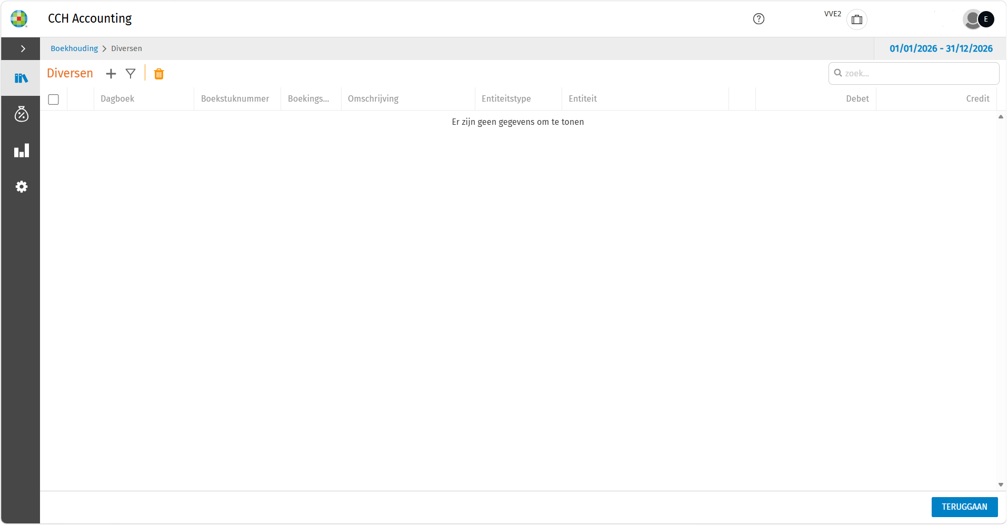The width and height of the screenshot is (1008, 525).
Task: Expand the sidebar with the chevron arrow
Action: (23, 48)
